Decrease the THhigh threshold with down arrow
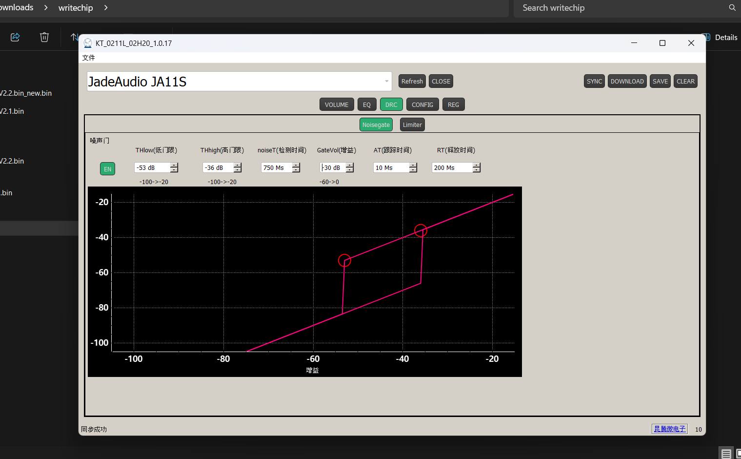 coord(238,170)
